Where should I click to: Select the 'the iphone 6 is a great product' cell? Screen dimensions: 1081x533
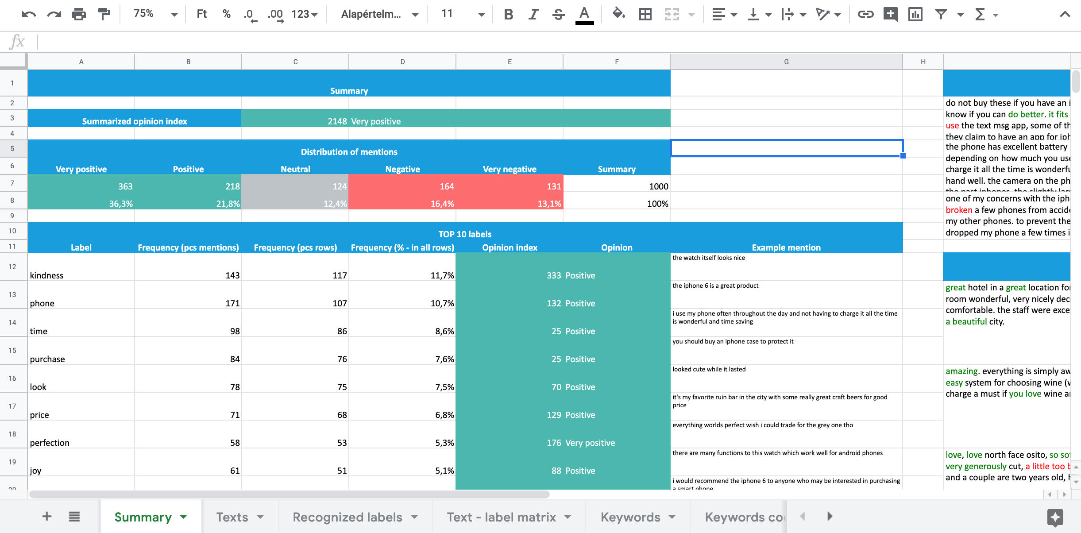[x=786, y=295]
